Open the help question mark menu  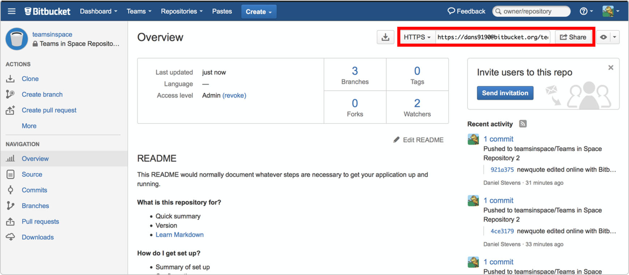click(x=586, y=11)
